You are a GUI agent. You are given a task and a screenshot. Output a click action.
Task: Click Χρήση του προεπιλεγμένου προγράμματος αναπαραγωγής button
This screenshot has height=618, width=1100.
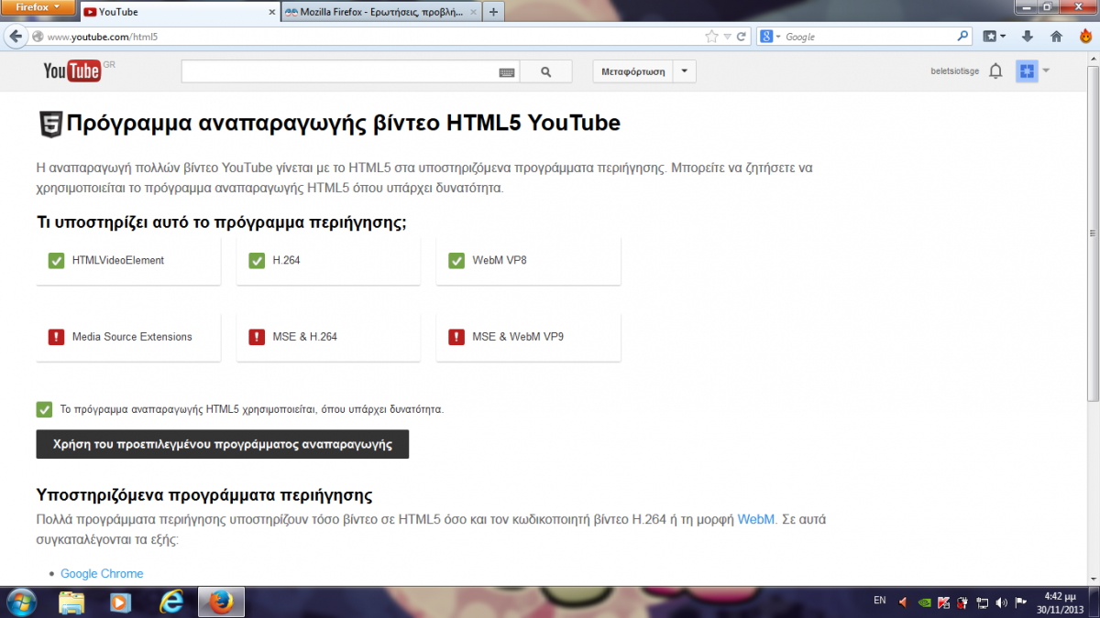click(223, 444)
